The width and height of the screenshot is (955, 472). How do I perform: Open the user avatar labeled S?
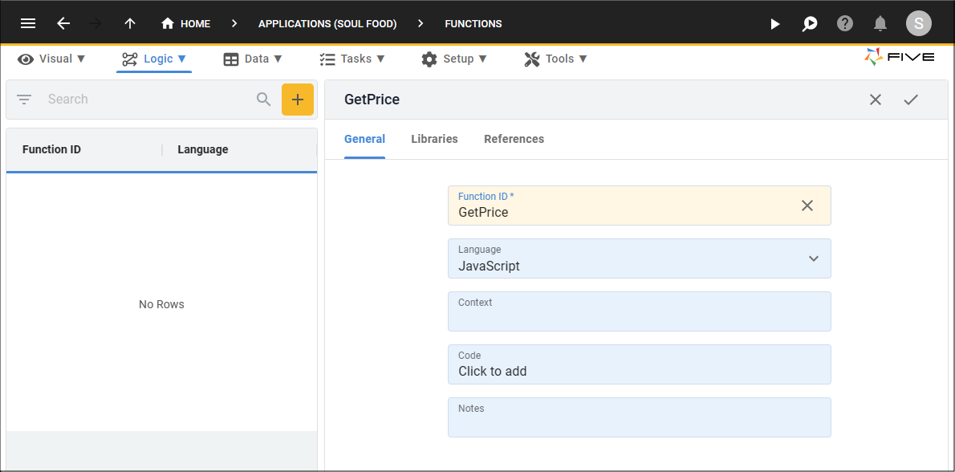[918, 24]
